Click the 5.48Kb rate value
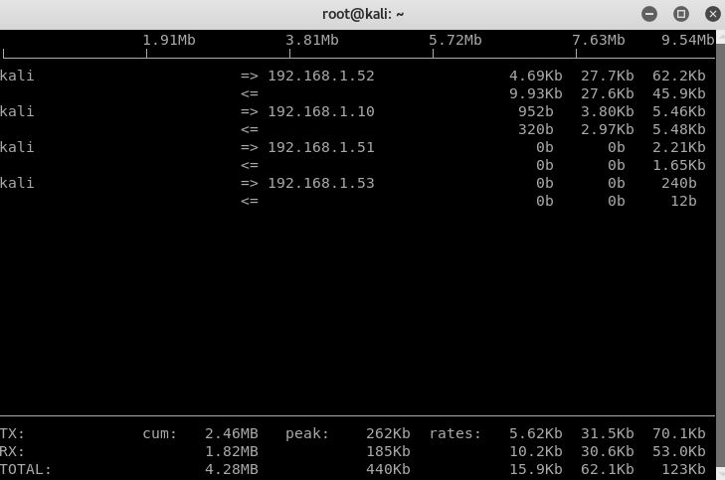This screenshot has height=480, width=725. (679, 129)
